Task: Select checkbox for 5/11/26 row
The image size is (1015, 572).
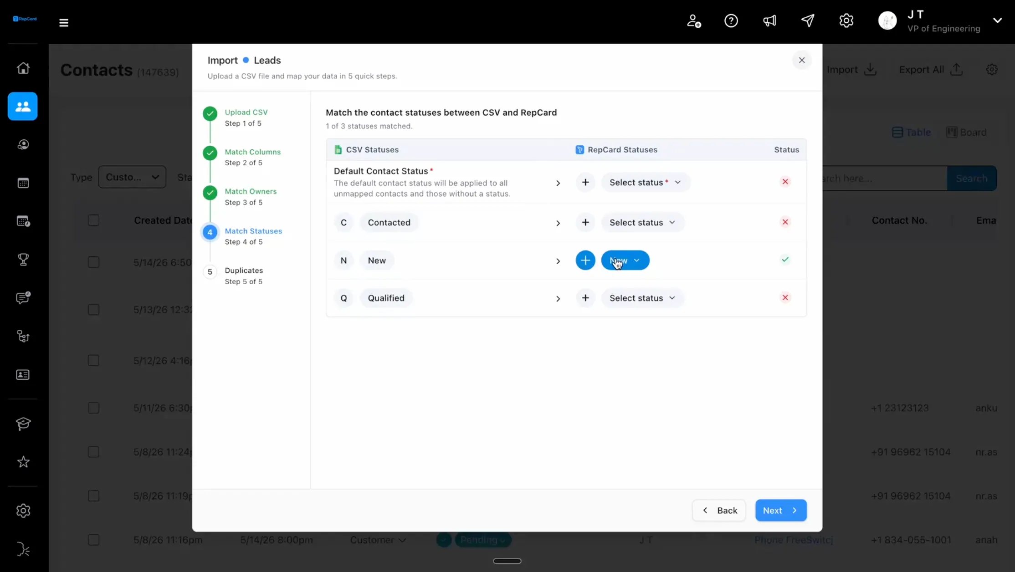Action: pos(93,408)
